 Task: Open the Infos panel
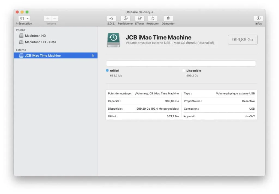click(x=258, y=19)
